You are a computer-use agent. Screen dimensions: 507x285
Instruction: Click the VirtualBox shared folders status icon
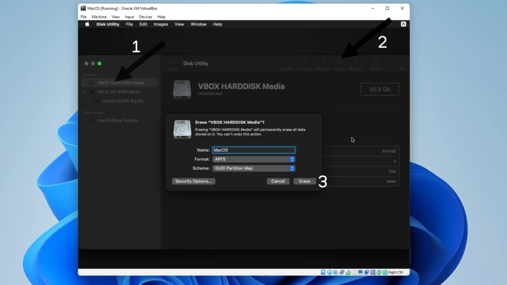tap(355, 273)
